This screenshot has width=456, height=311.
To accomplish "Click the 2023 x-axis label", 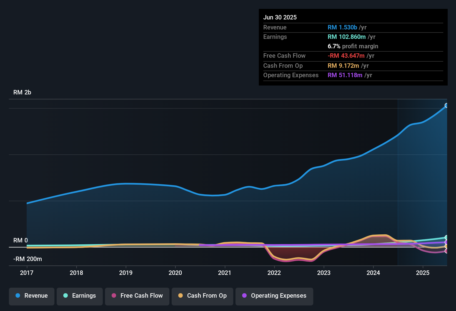I will point(324,273).
